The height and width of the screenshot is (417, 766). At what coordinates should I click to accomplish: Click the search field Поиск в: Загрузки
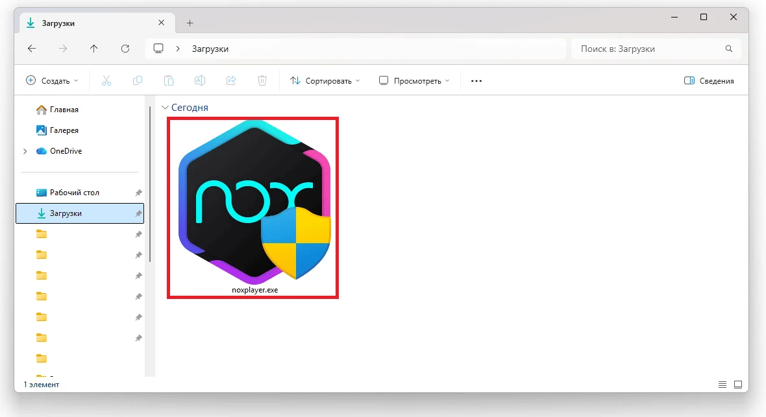(656, 48)
